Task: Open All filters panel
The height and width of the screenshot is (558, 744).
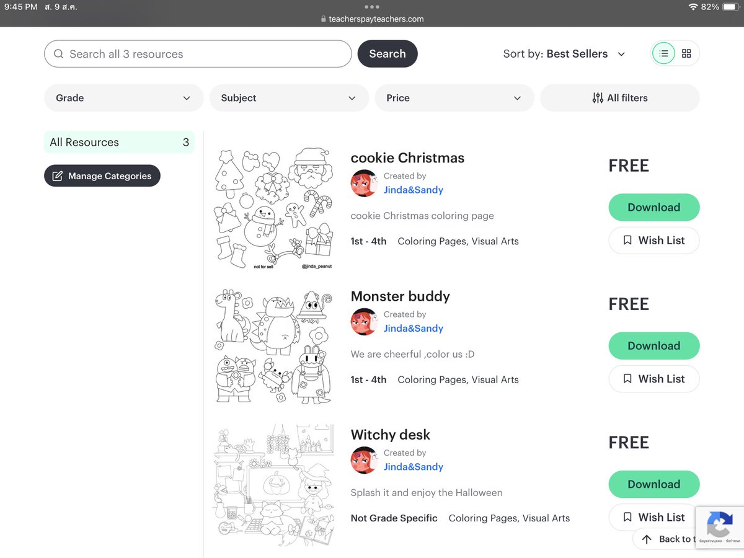Action: coord(620,98)
